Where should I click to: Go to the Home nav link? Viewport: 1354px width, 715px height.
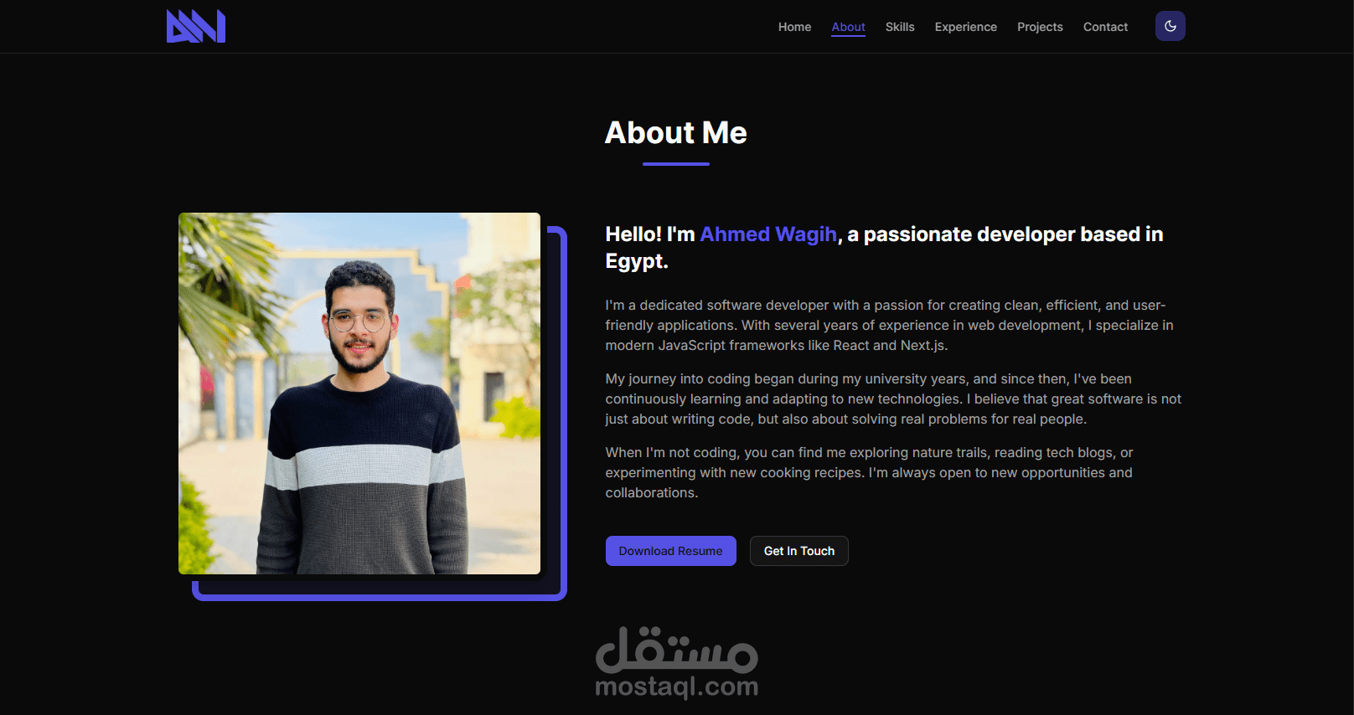click(794, 27)
